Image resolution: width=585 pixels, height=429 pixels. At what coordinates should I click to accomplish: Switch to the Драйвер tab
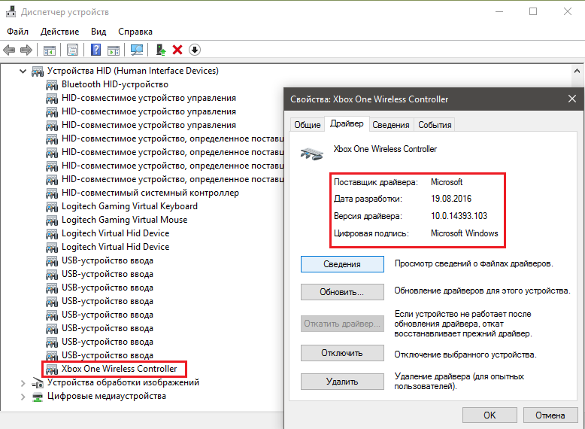347,123
